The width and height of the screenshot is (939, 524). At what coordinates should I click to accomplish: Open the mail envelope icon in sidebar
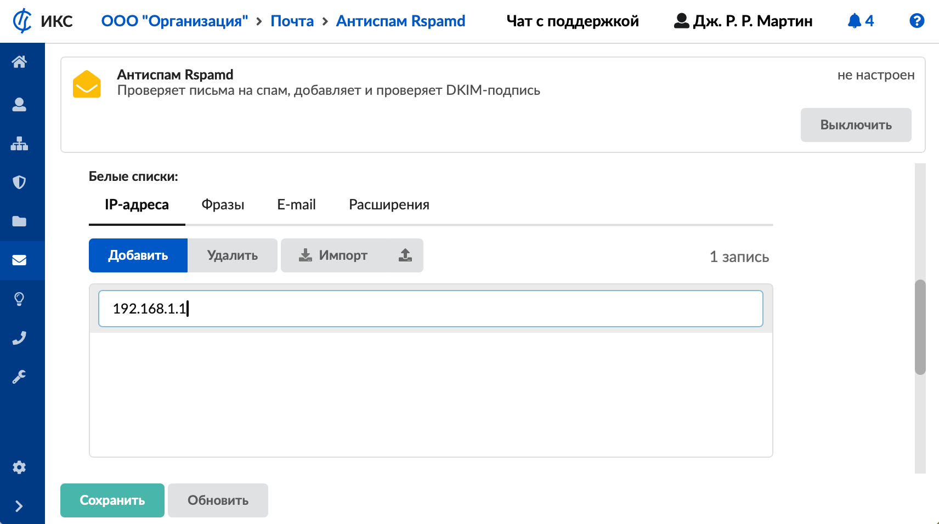click(x=19, y=260)
